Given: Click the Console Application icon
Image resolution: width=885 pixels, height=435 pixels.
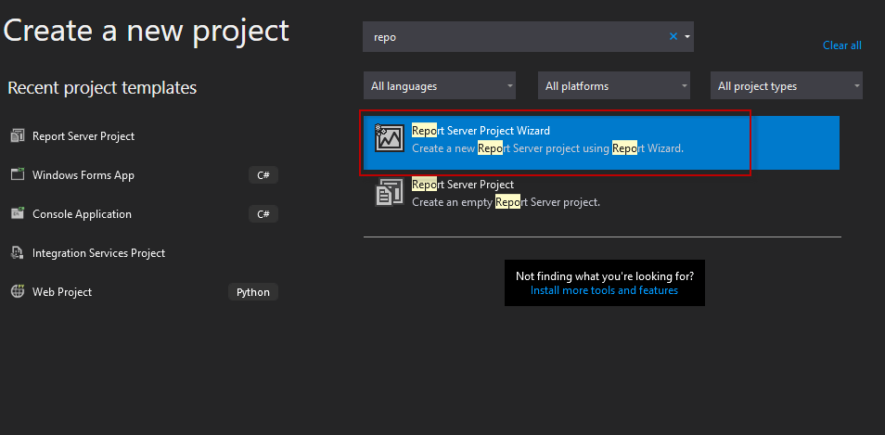Looking at the screenshot, I should [x=17, y=213].
